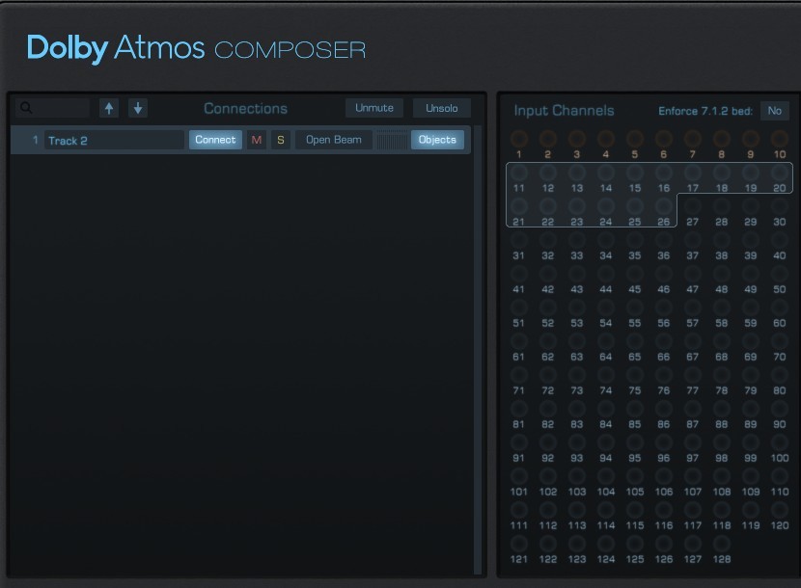Select input channel 108 circle
Screen dimensions: 801x588
(x=721, y=476)
